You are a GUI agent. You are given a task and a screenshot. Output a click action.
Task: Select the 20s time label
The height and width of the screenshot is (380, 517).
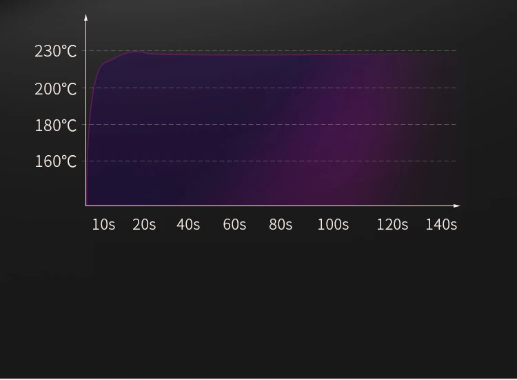144,225
